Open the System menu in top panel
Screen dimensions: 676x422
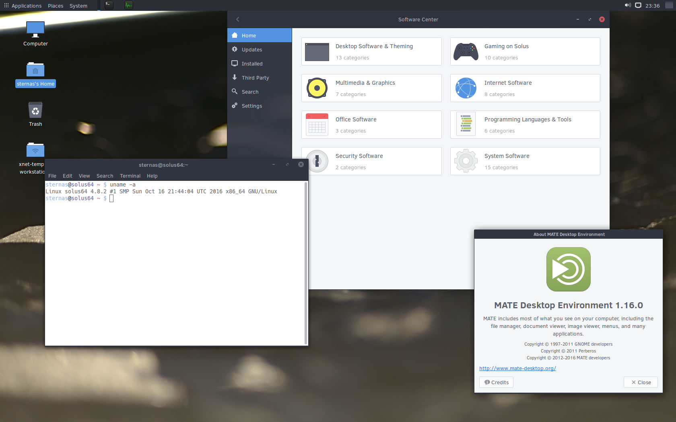tap(78, 6)
